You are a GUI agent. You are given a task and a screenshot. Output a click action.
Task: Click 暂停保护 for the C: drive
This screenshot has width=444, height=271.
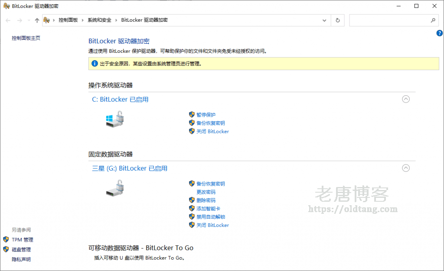click(x=206, y=115)
